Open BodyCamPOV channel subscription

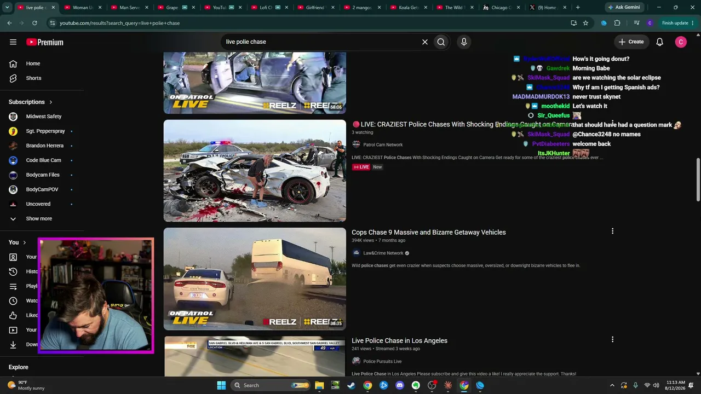(x=42, y=189)
